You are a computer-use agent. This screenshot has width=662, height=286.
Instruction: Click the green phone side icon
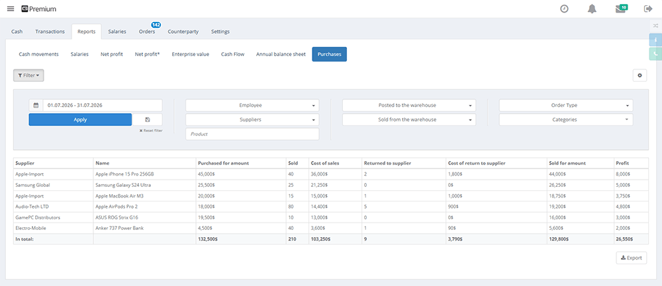[x=655, y=54]
